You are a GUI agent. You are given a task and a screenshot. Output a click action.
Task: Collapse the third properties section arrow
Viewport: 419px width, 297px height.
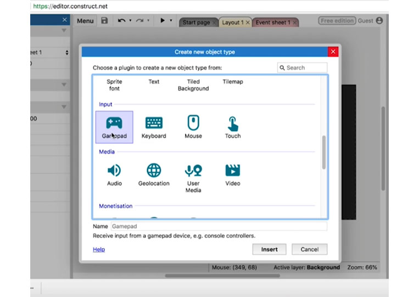pos(64,107)
